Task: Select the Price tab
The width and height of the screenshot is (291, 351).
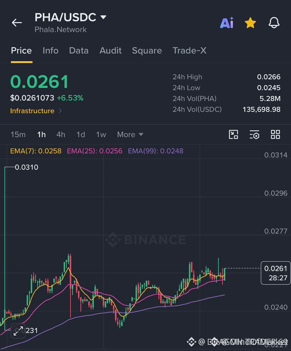Action: 21,51
